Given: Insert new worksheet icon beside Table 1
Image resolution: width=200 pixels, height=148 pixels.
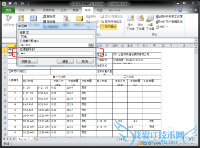Looking at the screenshot, I should [36, 139].
